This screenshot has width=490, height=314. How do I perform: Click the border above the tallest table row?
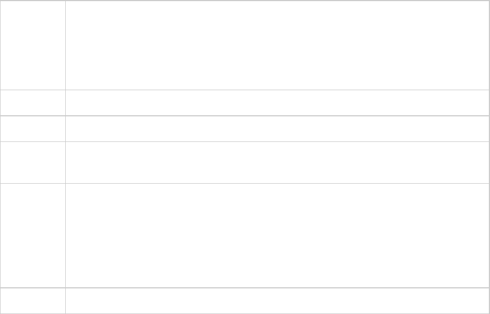[276, 183]
